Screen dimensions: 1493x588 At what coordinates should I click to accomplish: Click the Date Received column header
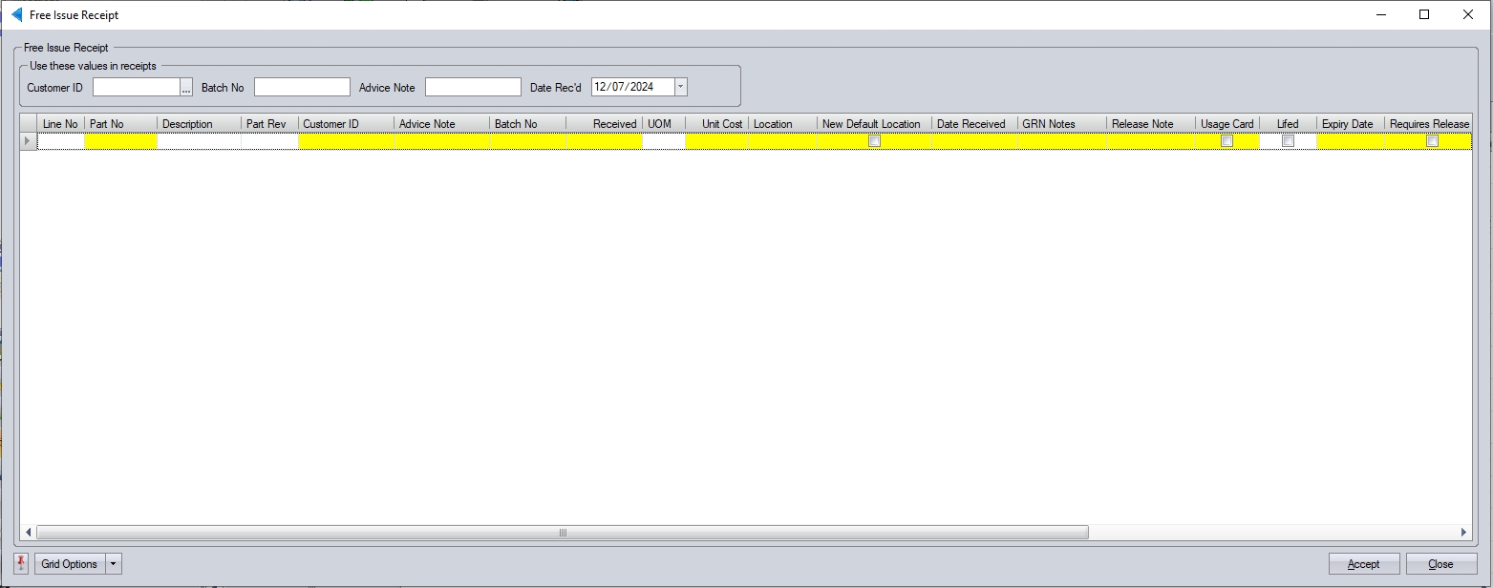(974, 124)
